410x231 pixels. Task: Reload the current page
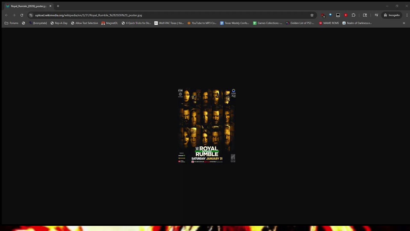tap(22, 15)
